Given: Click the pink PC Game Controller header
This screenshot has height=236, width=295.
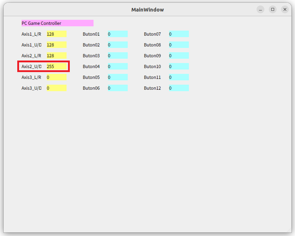Looking at the screenshot, I should (57, 23).
